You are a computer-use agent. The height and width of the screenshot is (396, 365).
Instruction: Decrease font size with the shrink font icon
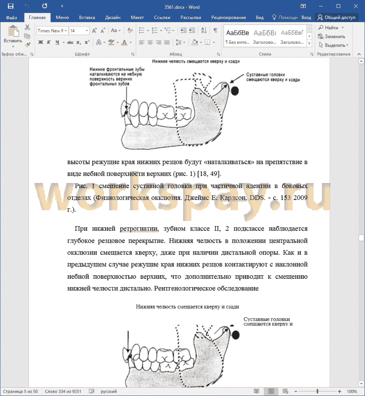pos(103,31)
